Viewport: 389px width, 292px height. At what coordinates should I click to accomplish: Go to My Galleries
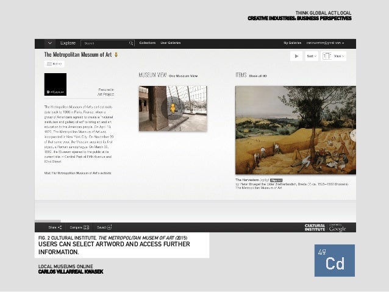pyautogui.click(x=292, y=43)
